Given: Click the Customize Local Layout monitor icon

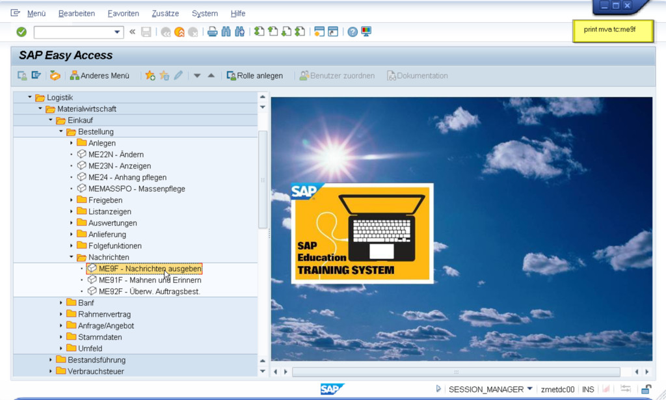Looking at the screenshot, I should (x=366, y=32).
